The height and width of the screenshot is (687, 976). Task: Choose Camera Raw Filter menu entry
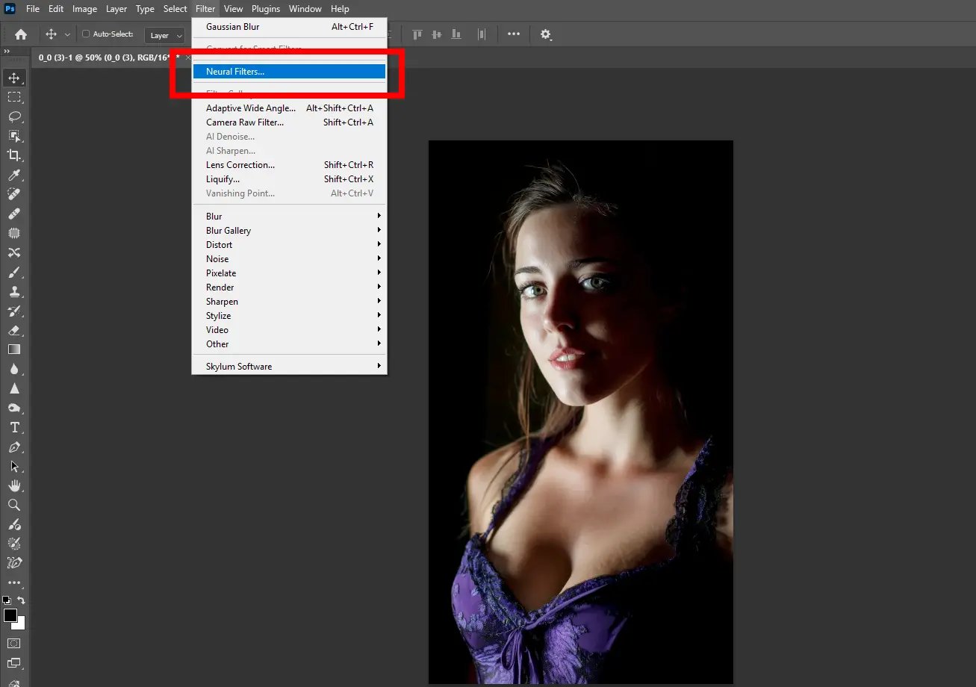point(290,122)
